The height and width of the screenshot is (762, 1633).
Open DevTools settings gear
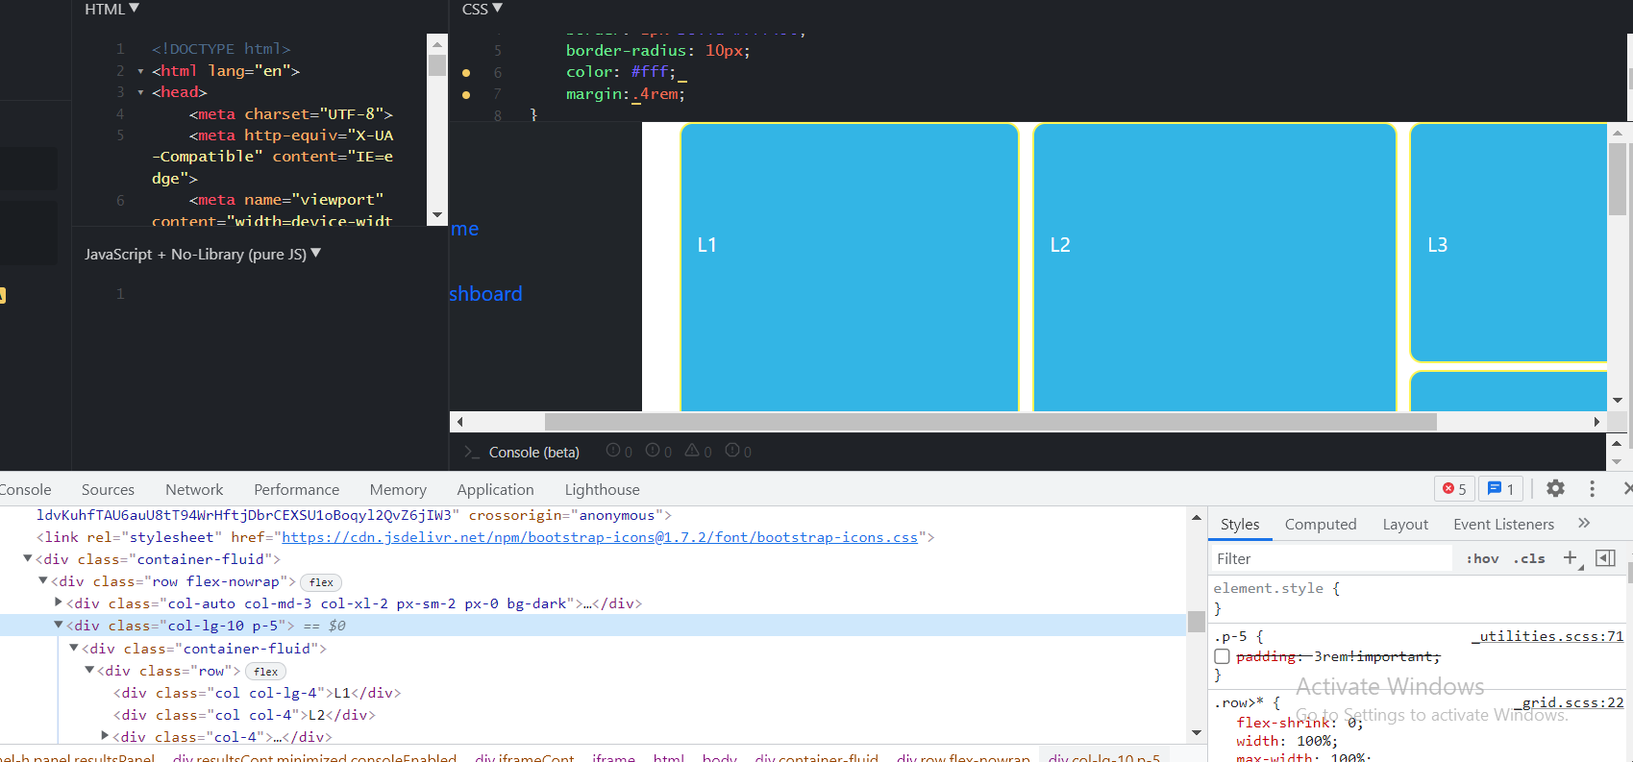click(x=1555, y=488)
